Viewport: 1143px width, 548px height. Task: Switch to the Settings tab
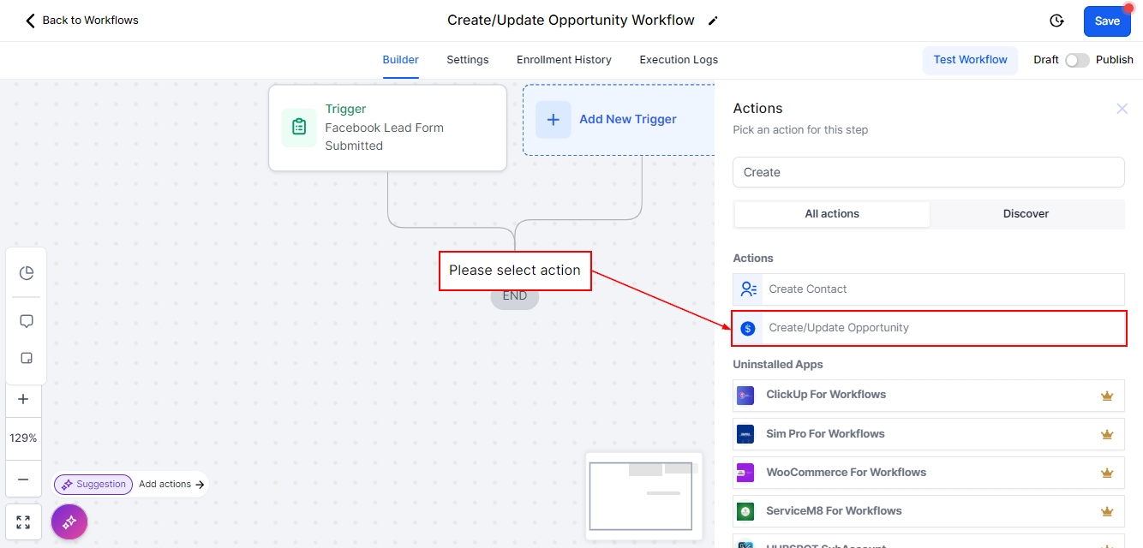(x=467, y=60)
